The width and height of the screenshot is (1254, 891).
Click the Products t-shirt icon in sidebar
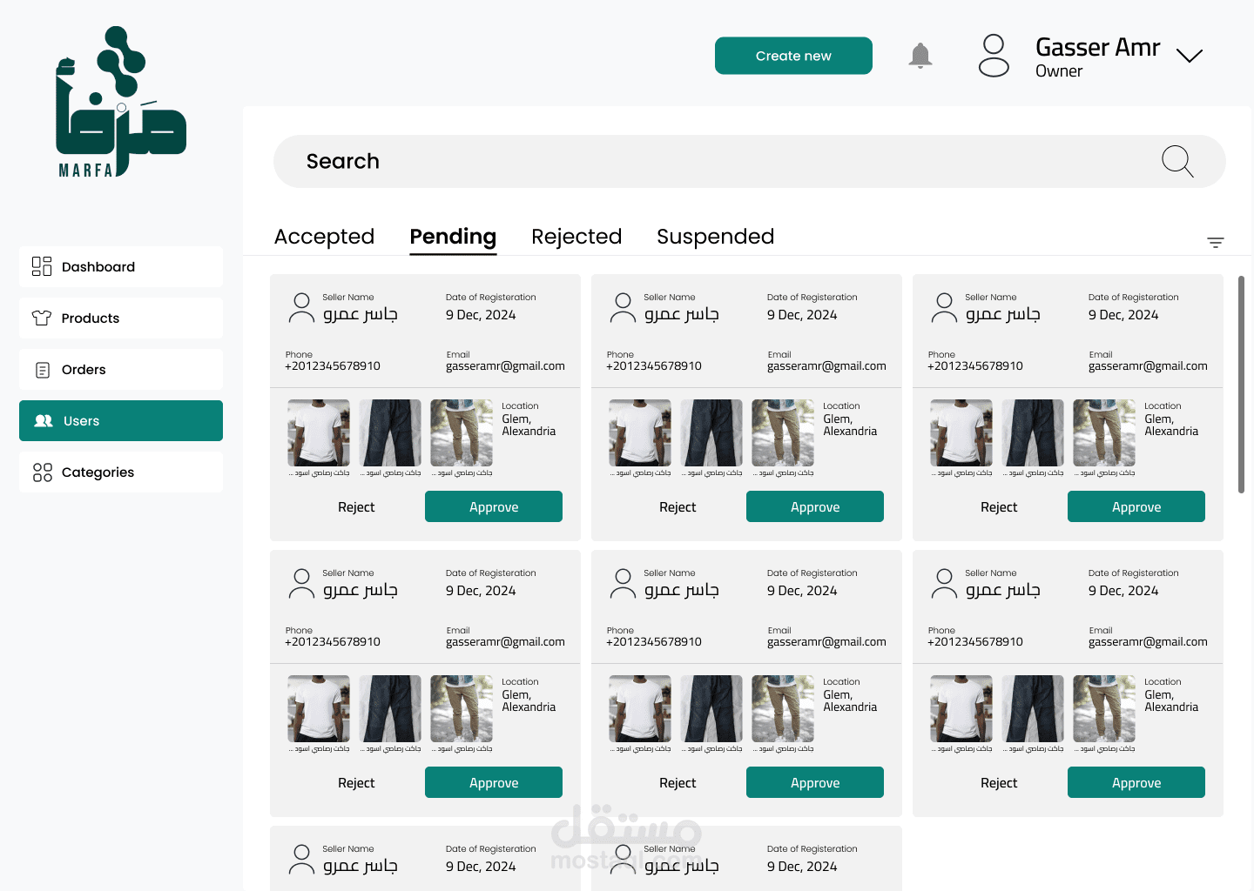[42, 318]
